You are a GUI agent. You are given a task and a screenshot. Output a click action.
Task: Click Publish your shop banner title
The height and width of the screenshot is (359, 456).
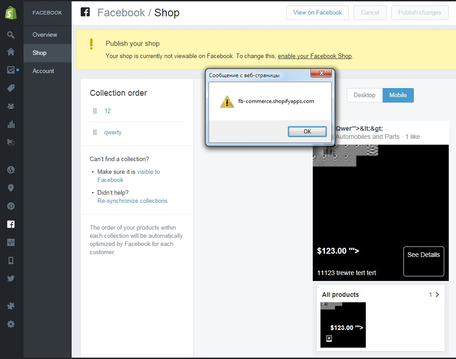tap(133, 44)
